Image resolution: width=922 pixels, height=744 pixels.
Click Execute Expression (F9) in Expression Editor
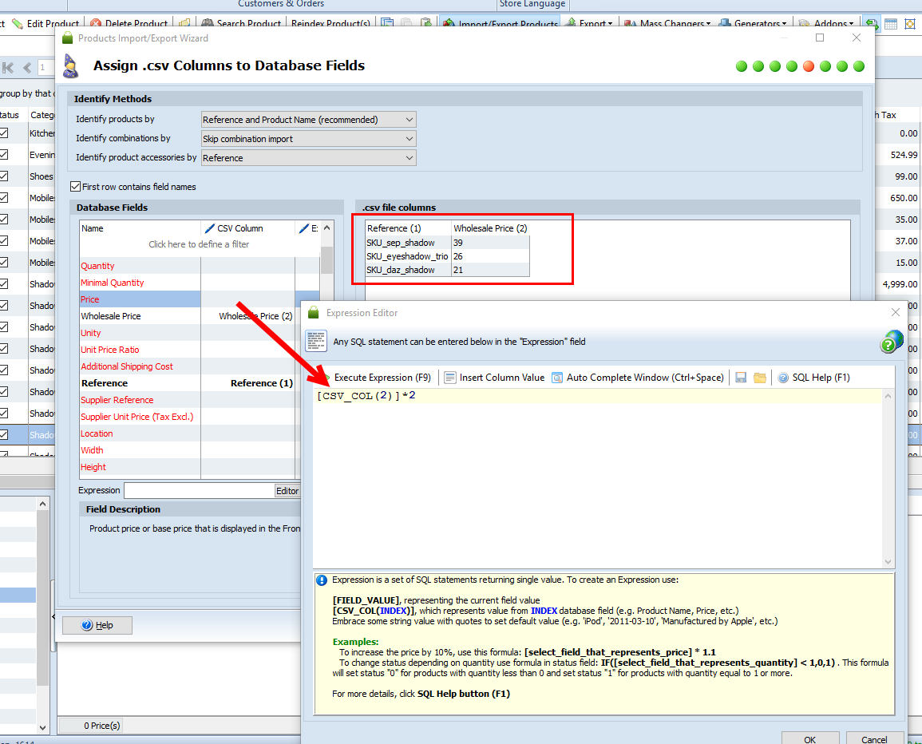point(382,378)
